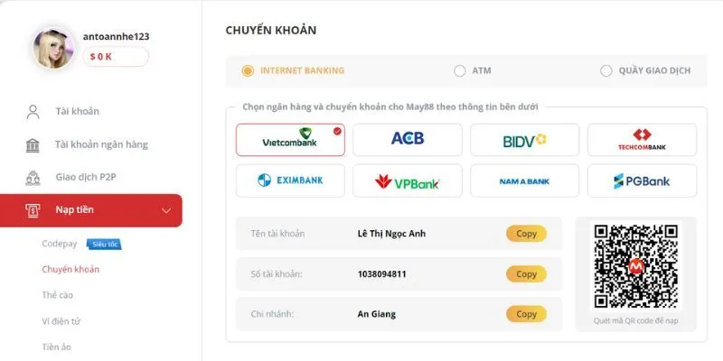Choose the Quầy giao dịch radio option

click(x=606, y=70)
